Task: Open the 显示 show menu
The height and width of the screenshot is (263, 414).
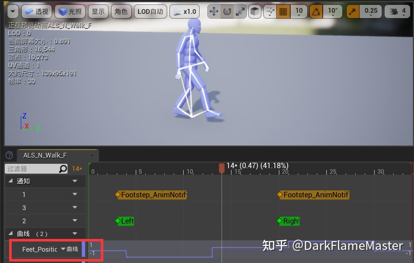Action: point(98,11)
